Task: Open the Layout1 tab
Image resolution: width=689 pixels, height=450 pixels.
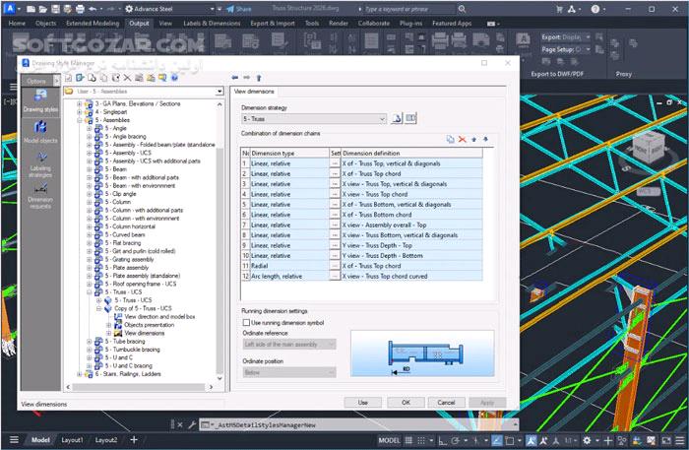Action: [x=72, y=440]
